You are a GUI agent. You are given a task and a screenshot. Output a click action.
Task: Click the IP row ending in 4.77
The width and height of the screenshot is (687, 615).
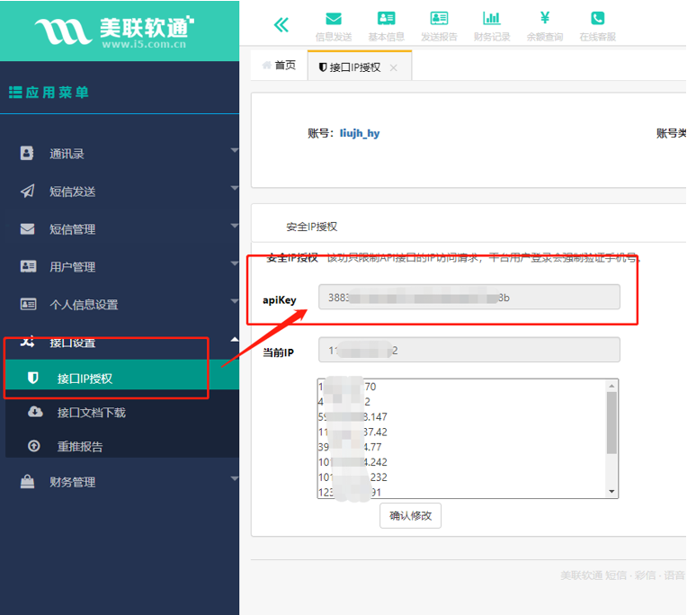350,447
